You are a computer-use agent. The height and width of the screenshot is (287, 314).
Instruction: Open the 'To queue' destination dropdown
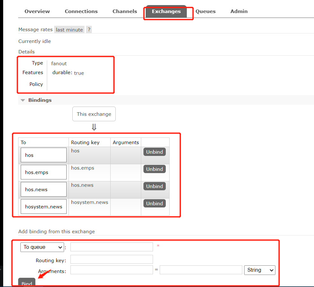pyautogui.click(x=42, y=247)
